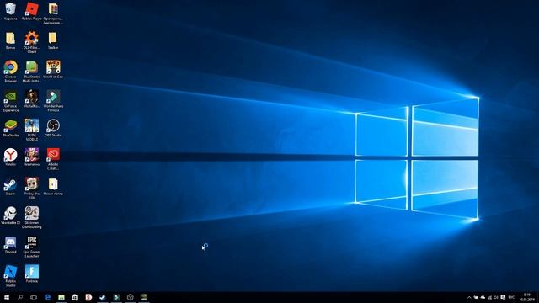Select the Chrome Browser shortcut

(x=10, y=72)
